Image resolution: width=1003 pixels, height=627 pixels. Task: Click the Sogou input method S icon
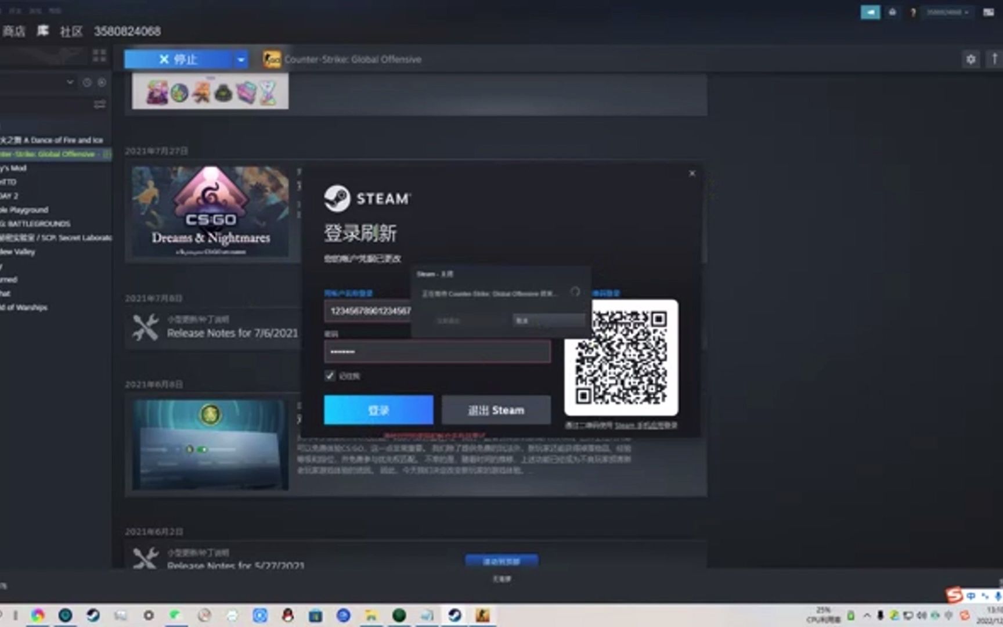coord(954,595)
